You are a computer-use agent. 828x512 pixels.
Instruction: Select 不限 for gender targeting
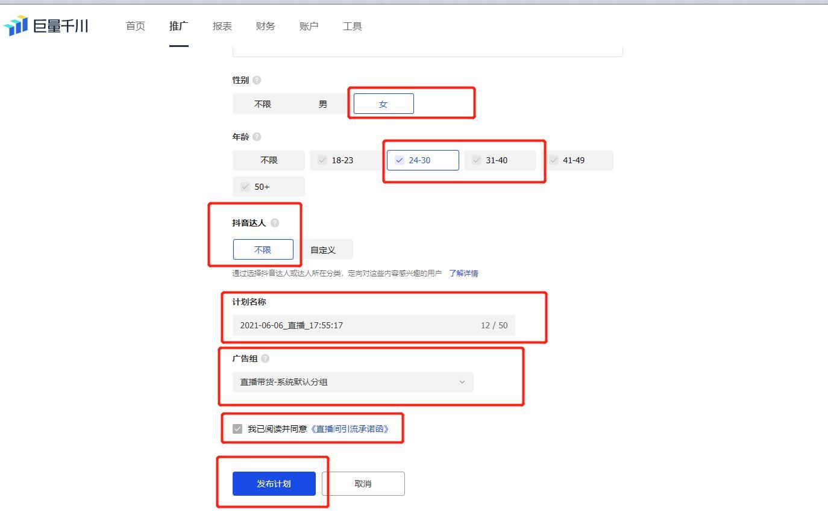[x=263, y=103]
